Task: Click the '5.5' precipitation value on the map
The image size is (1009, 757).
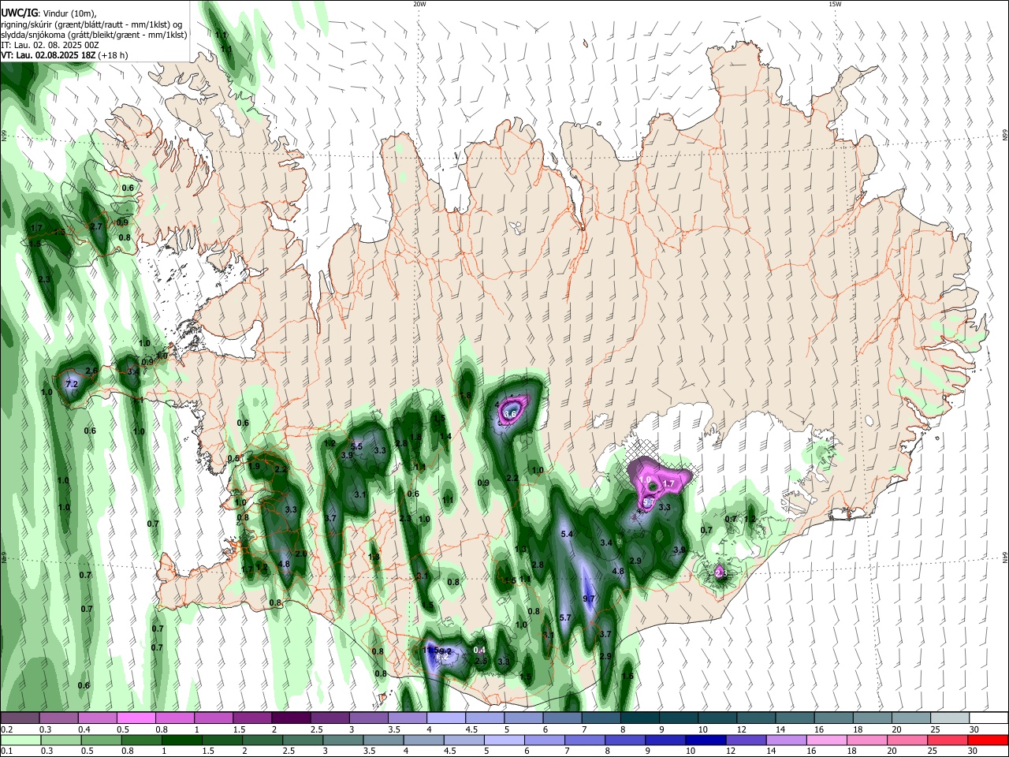Action: (x=356, y=446)
